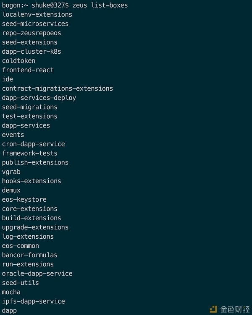Click contract-migrations-extensions text
252x315 pixels.
[58, 89]
